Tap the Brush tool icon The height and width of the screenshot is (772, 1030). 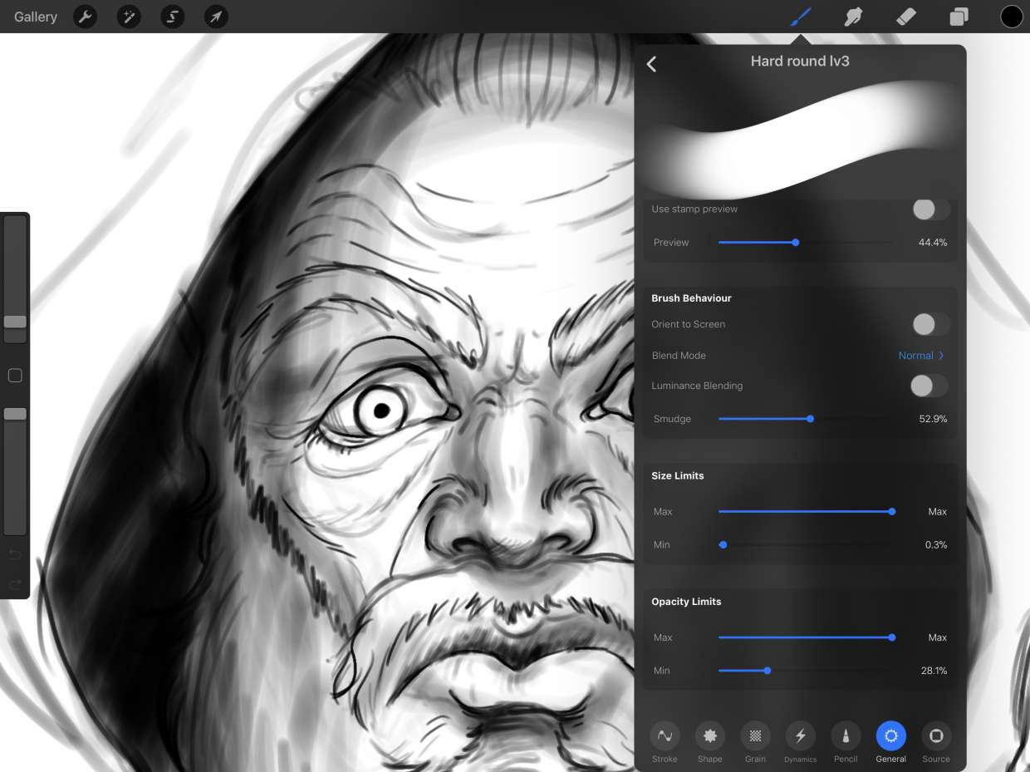(x=801, y=17)
